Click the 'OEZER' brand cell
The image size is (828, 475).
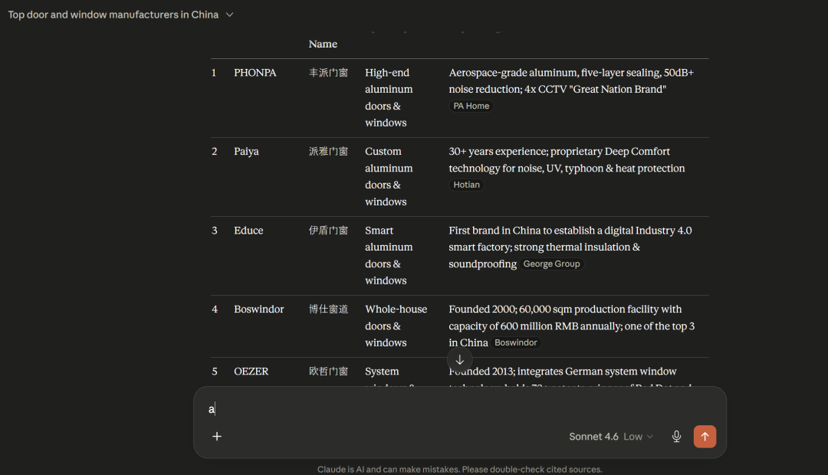click(251, 372)
